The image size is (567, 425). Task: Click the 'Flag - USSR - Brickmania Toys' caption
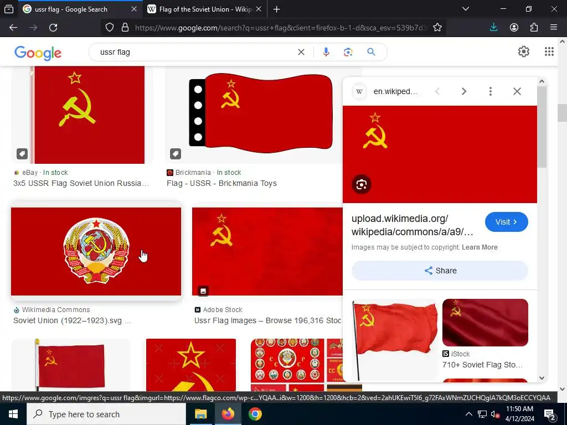click(x=221, y=183)
